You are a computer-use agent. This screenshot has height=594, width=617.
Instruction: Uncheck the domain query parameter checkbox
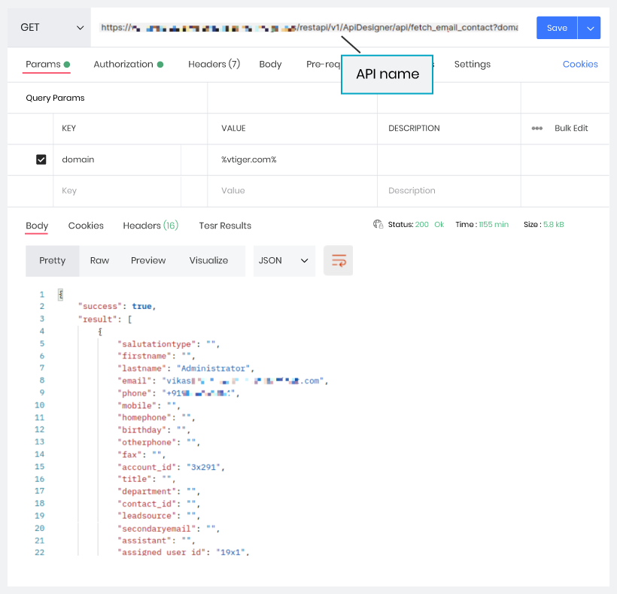coord(41,159)
